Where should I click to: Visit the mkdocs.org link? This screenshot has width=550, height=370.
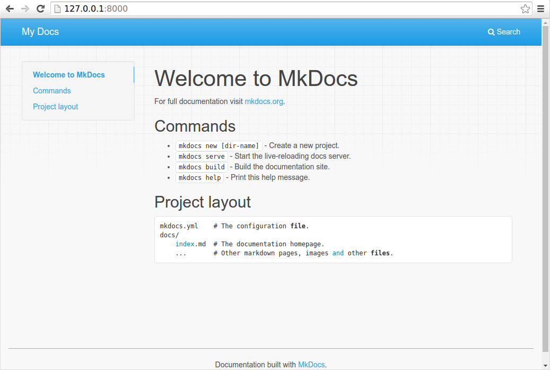click(x=264, y=101)
